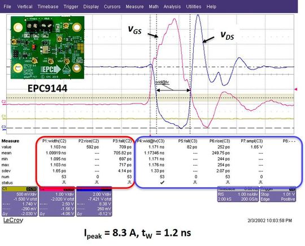Viewport: 305px width, 246px height.
Task: Open the Measure menu
Action: (134, 7)
